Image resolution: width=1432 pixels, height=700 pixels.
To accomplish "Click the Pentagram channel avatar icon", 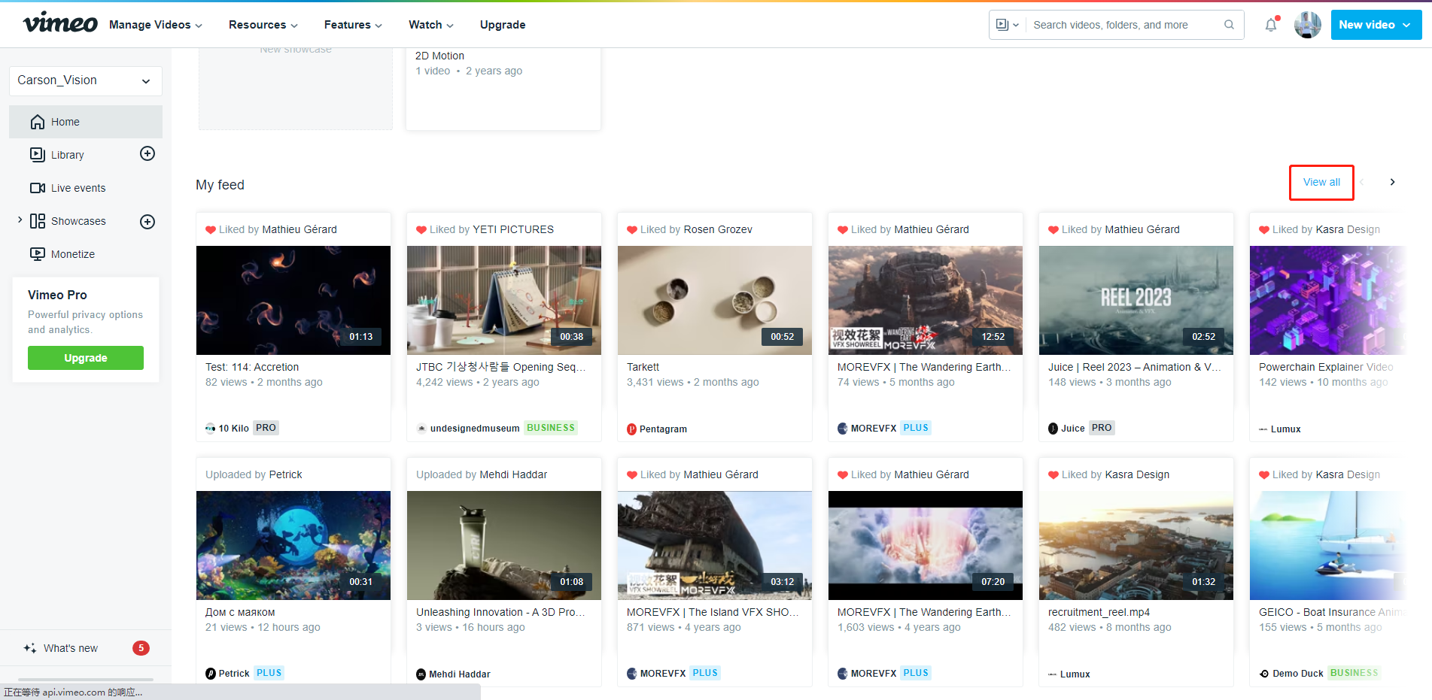I will click(632, 429).
